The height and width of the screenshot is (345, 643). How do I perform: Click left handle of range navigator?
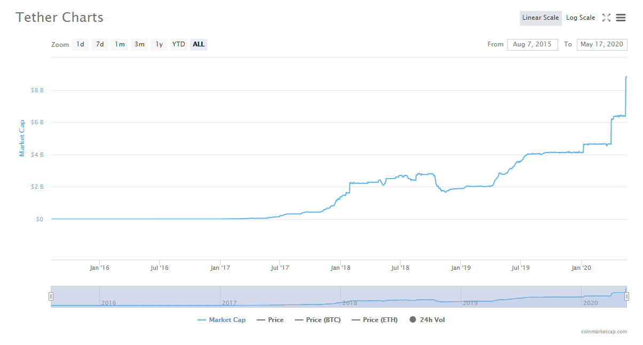click(x=51, y=296)
